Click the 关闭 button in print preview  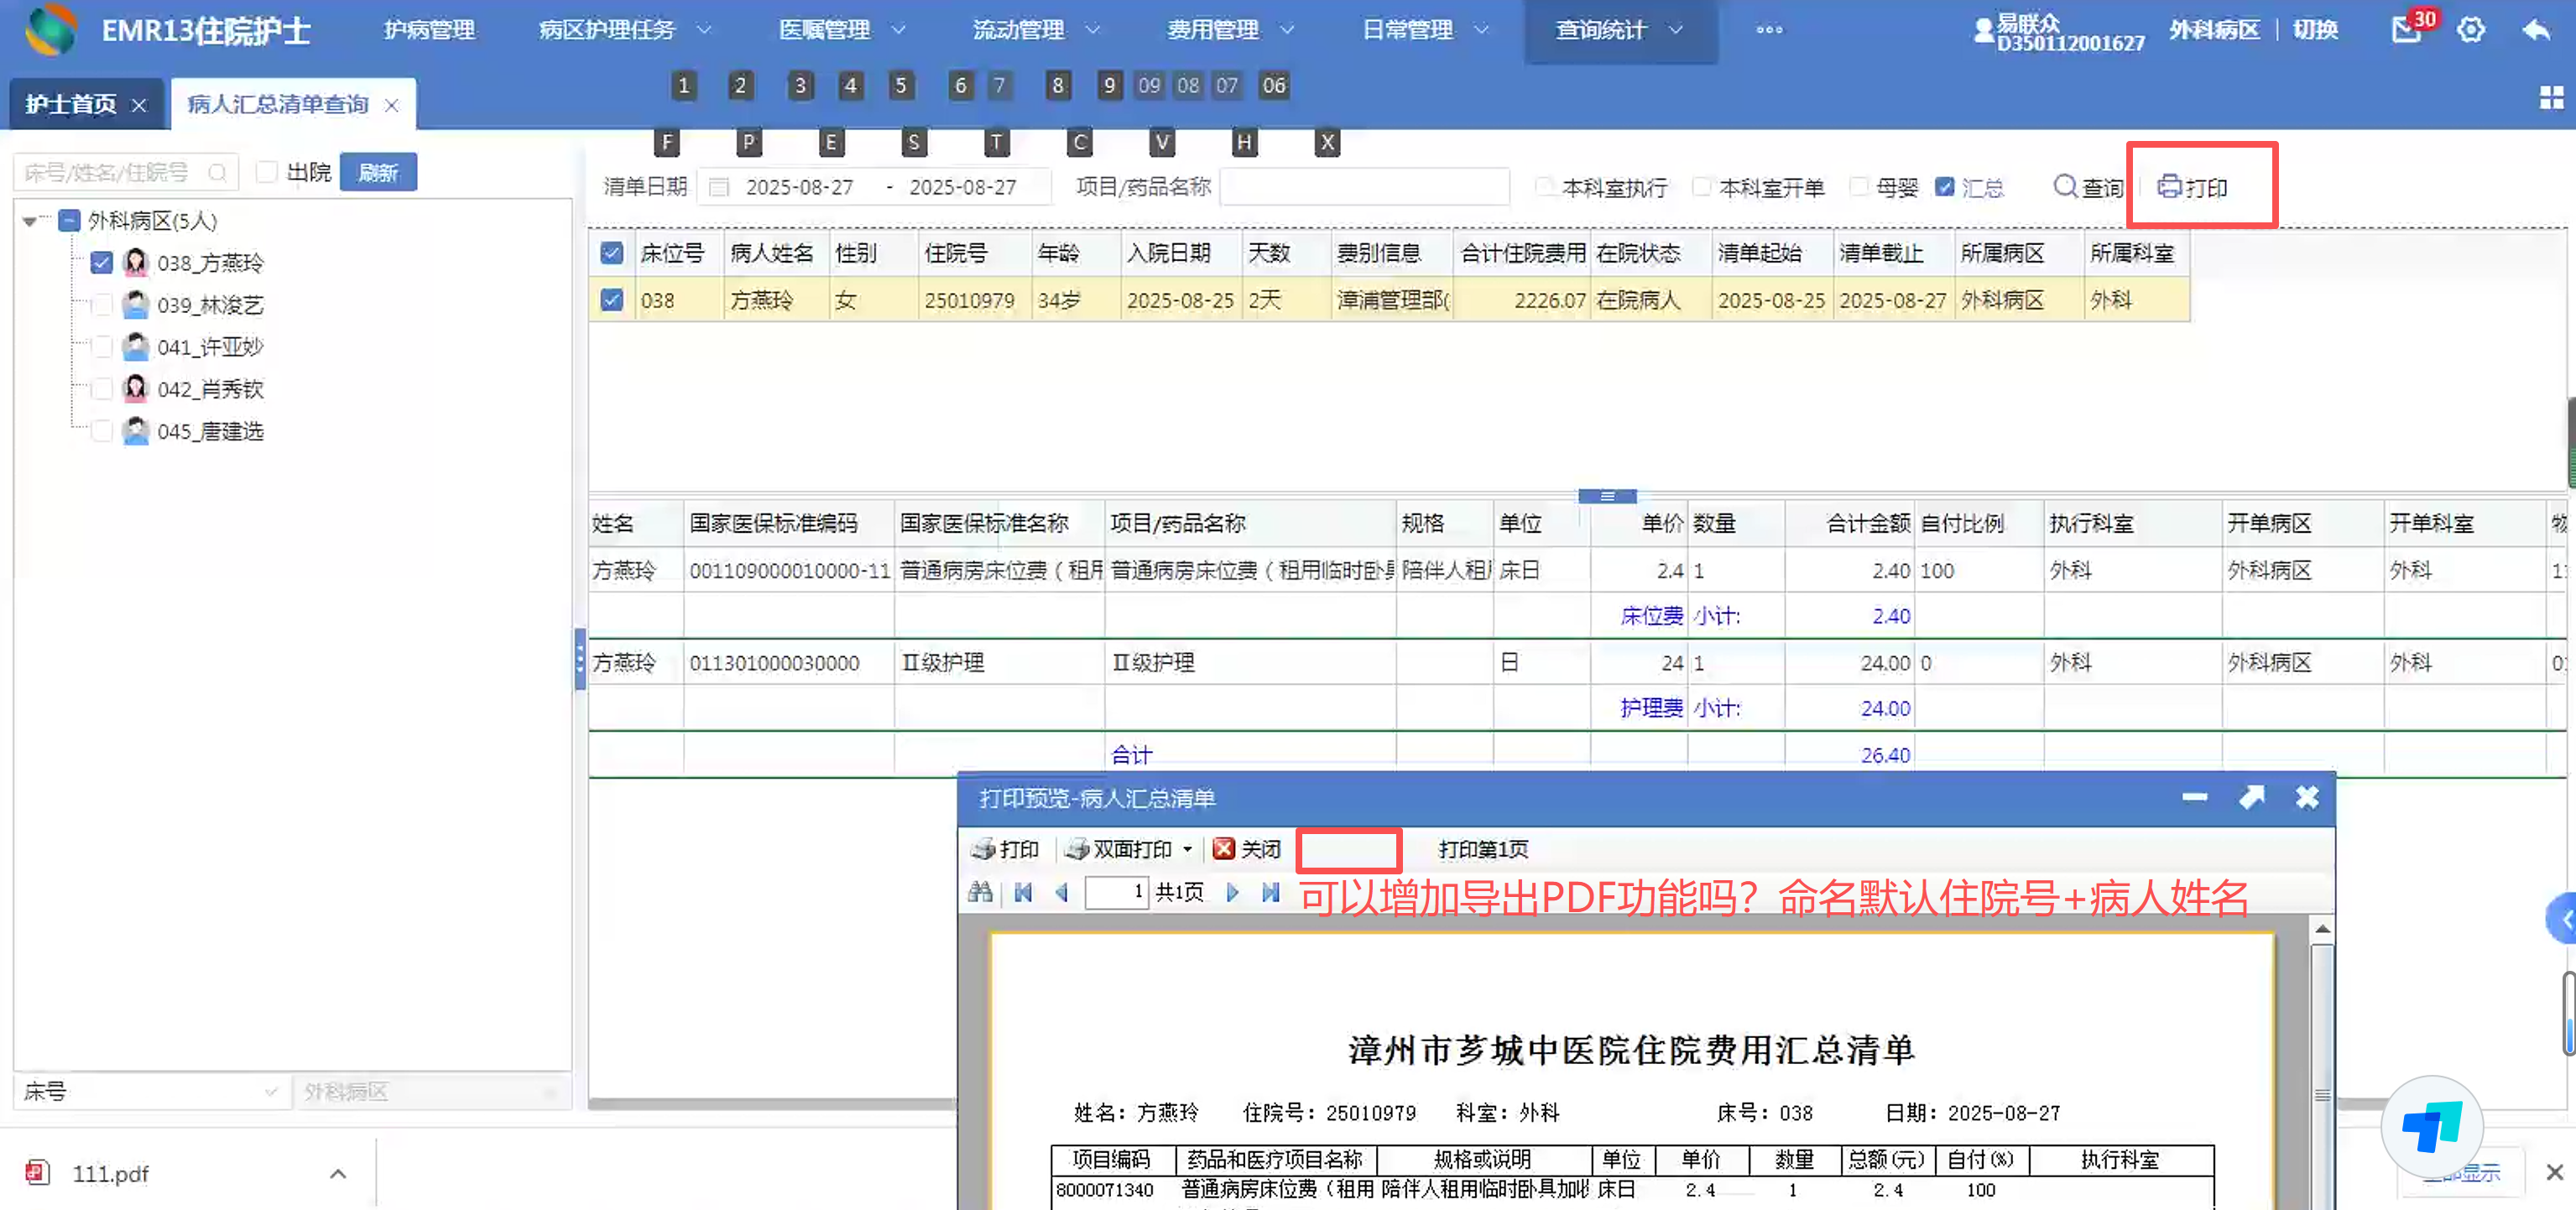coord(1246,849)
